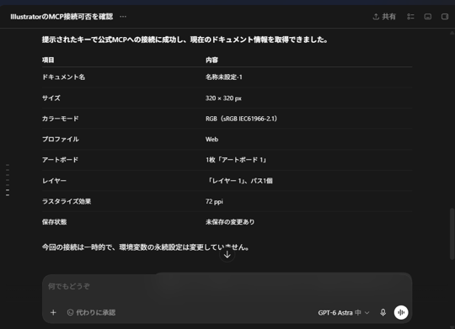Screen dimensions: 455x329
Task: Click the 「レイヤー 1」、パス1個 value
Action: (239, 181)
